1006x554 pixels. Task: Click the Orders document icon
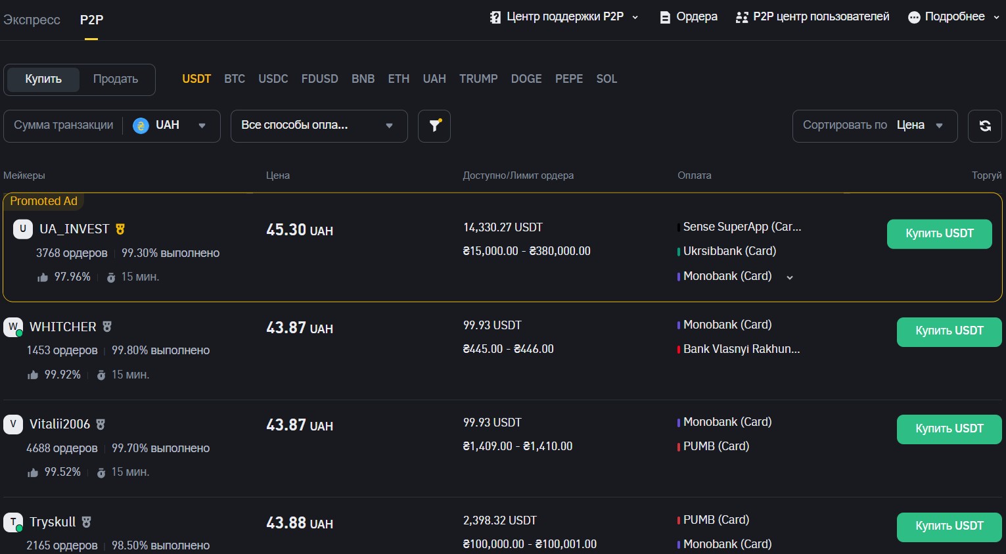coord(665,17)
